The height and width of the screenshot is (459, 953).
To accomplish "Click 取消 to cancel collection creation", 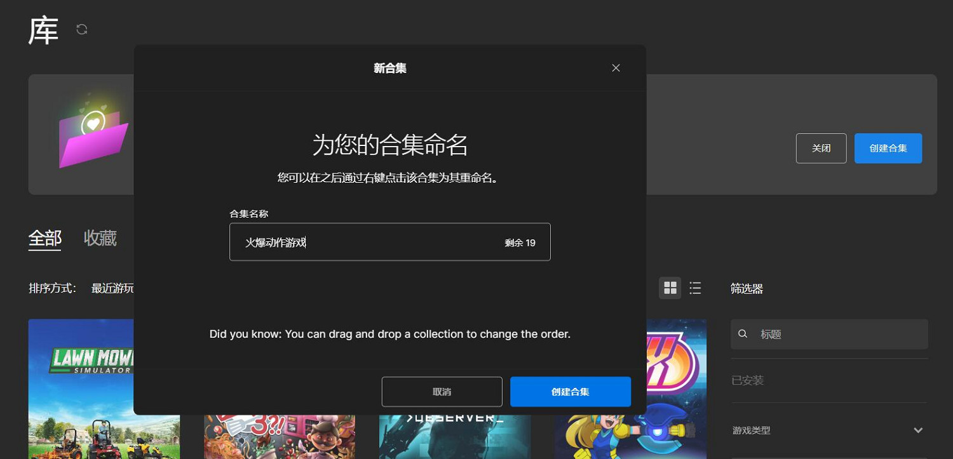I will [x=442, y=391].
